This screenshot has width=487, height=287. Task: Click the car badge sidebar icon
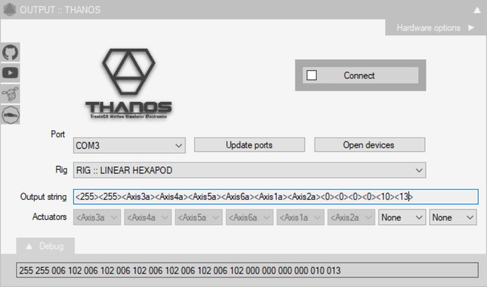pos(10,115)
